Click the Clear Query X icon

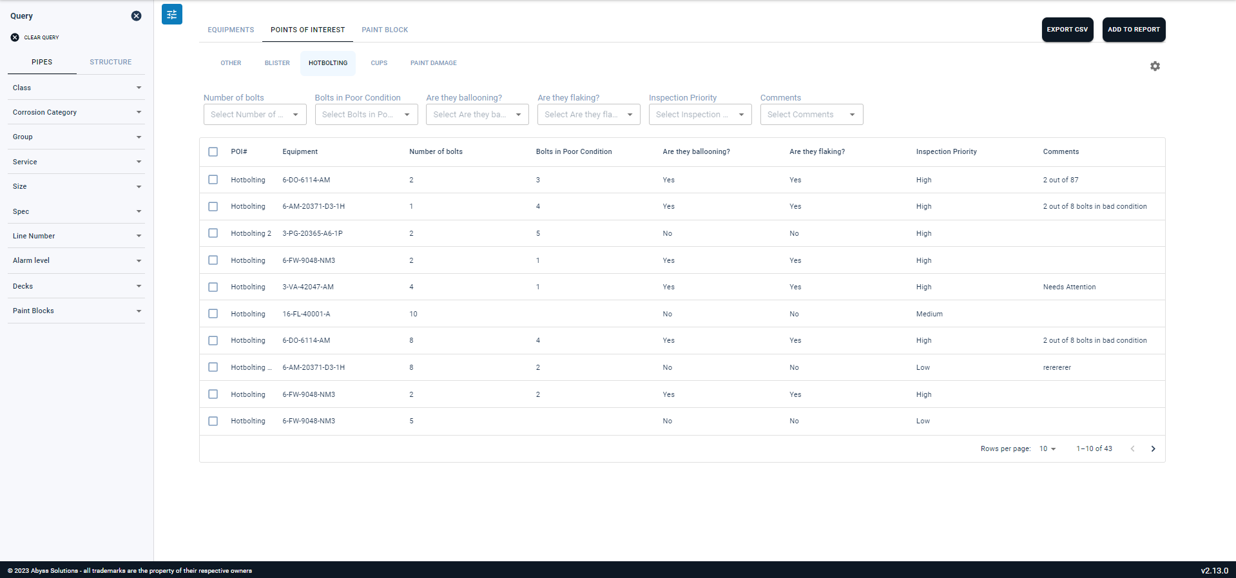(15, 37)
